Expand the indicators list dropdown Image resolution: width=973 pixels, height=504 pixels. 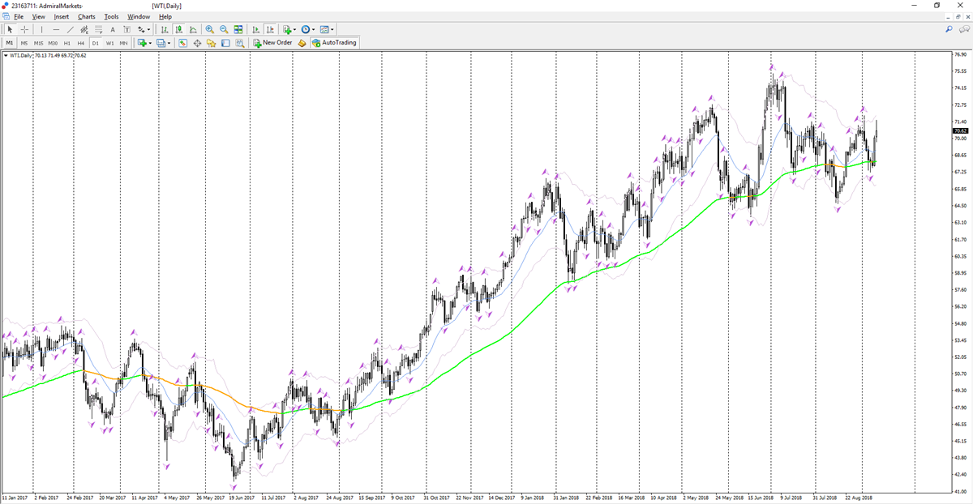(x=294, y=29)
